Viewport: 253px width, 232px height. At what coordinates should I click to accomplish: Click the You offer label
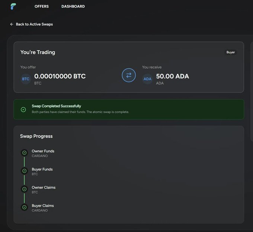coord(28,67)
